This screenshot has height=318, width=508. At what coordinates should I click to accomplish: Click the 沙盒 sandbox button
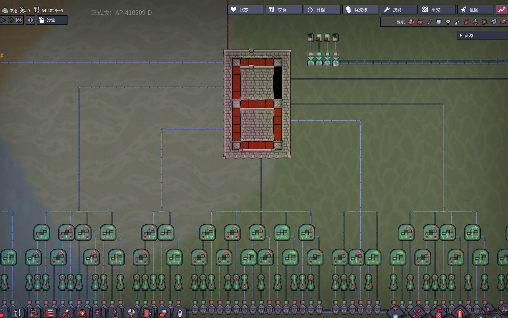coord(52,20)
